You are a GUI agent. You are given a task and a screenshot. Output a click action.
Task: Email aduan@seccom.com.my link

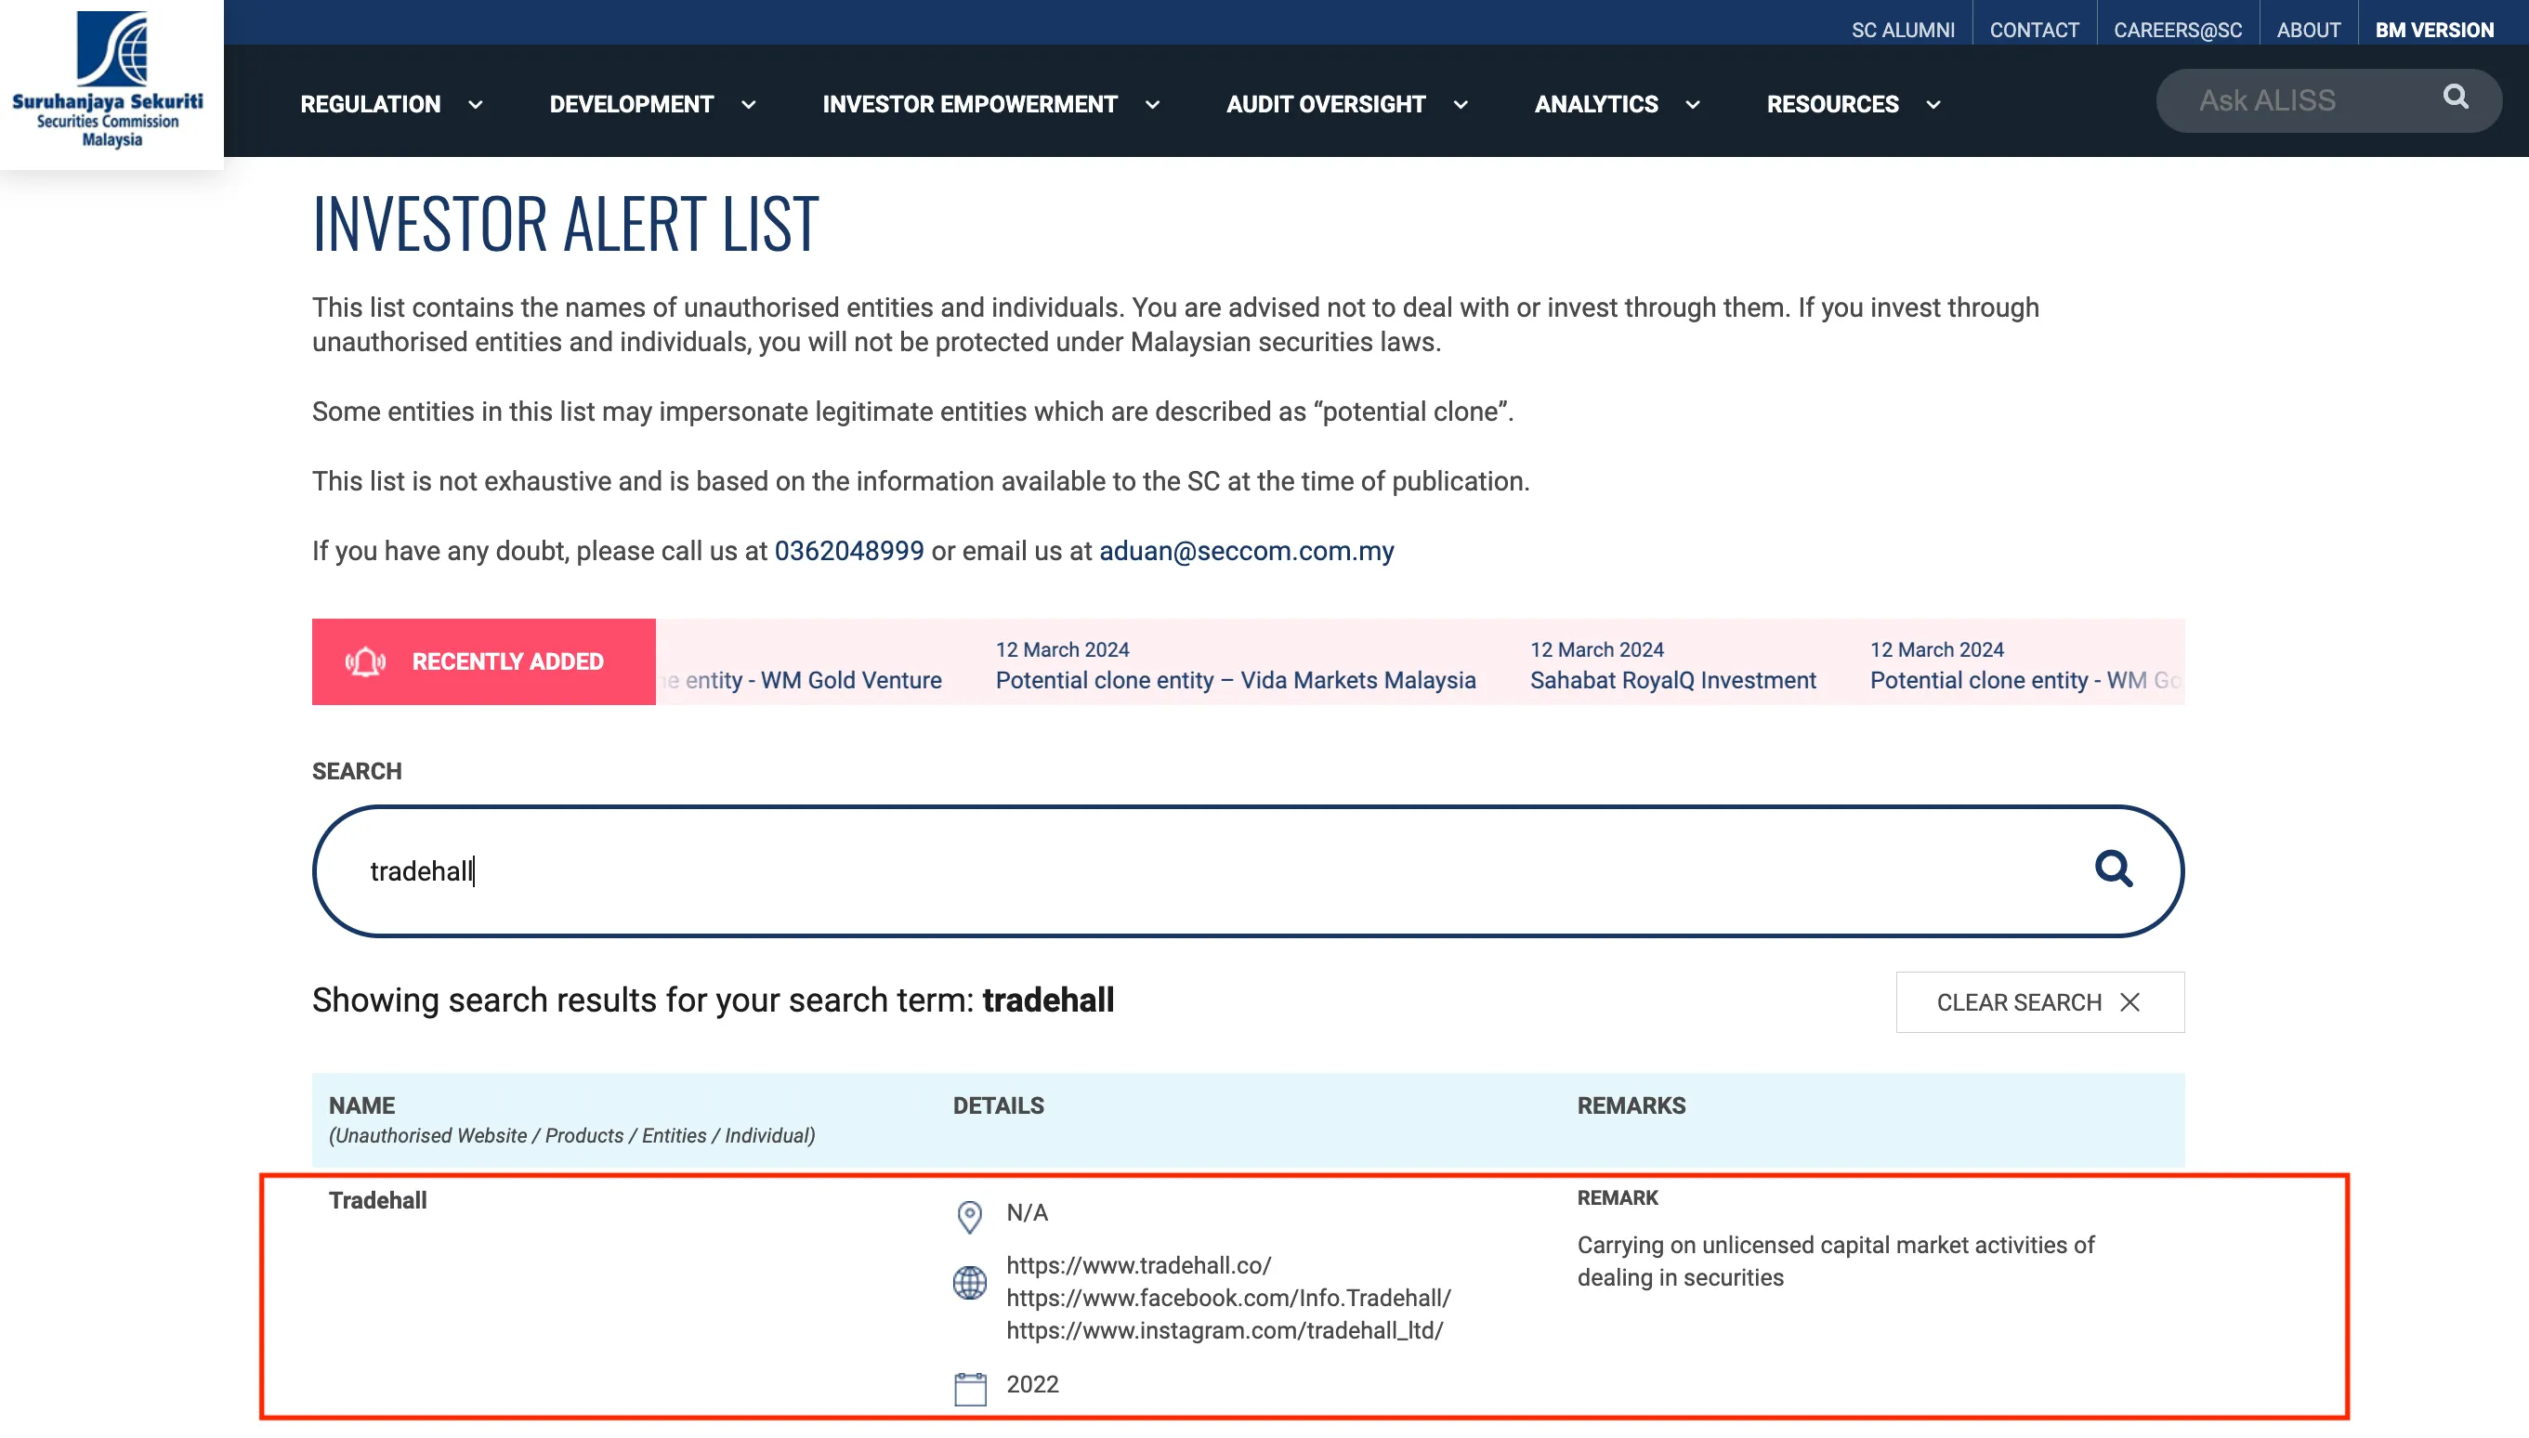coord(1246,551)
